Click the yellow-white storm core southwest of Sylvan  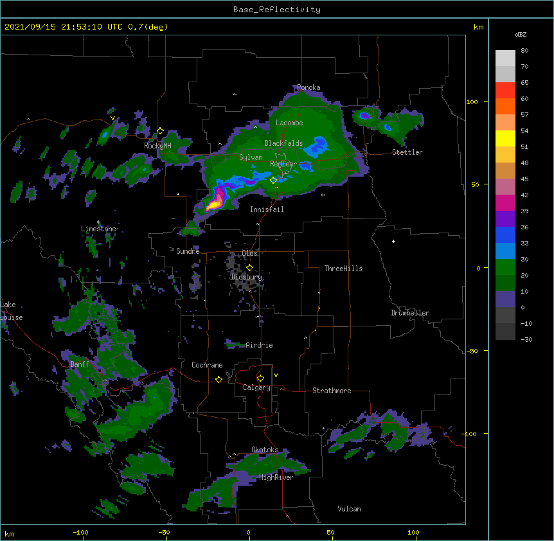[x=215, y=204]
